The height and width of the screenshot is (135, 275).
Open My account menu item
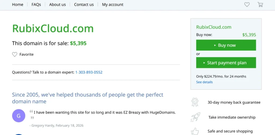113,5
